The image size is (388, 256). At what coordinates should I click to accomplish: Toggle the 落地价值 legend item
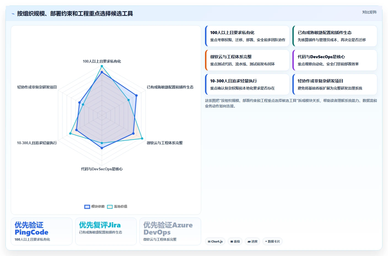[117, 207]
